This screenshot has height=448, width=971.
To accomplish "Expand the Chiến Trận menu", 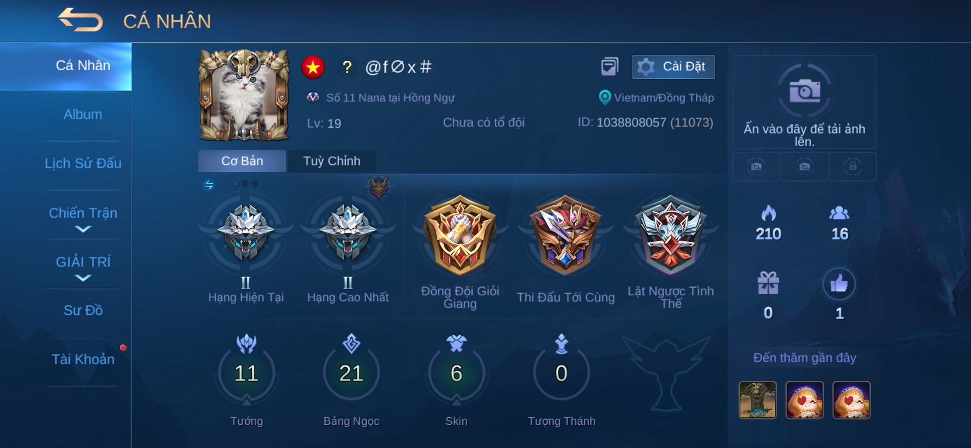I will point(83,218).
